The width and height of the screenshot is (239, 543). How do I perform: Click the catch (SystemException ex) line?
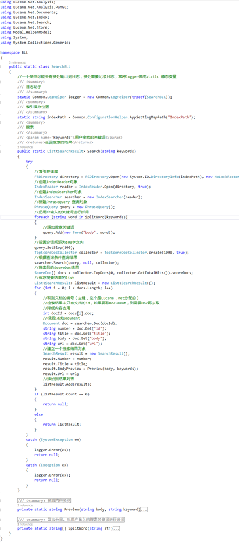click(53, 439)
